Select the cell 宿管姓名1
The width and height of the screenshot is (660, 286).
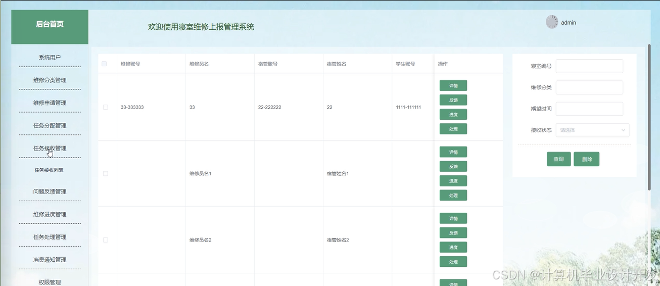click(x=338, y=174)
